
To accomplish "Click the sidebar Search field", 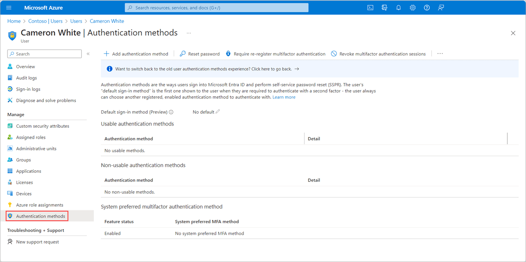I will (x=44, y=53).
